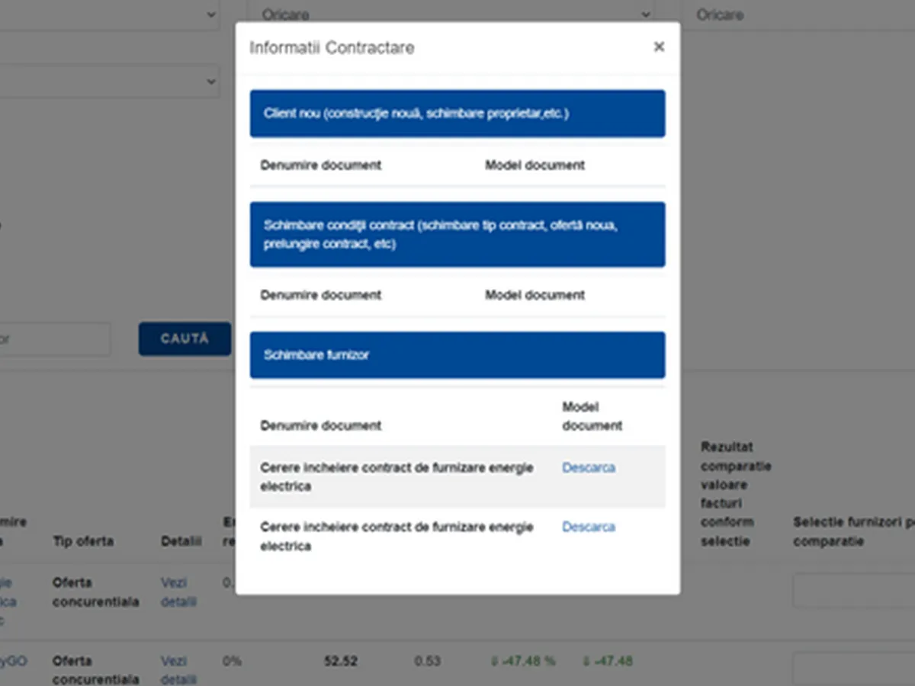This screenshot has width=915, height=686.
Task: Collapse the 'Schimbare furnizor' section
Action: 457,355
